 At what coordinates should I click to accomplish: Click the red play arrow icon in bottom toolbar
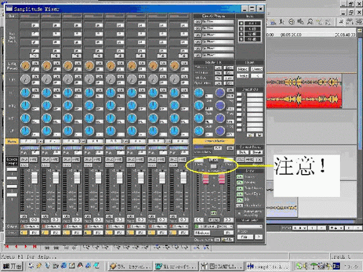[25, 247]
